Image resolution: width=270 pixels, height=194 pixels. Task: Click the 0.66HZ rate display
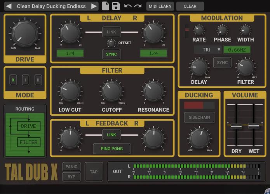click(237, 50)
